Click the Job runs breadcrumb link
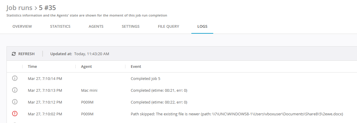This screenshot has height=123, width=357. coord(19,8)
